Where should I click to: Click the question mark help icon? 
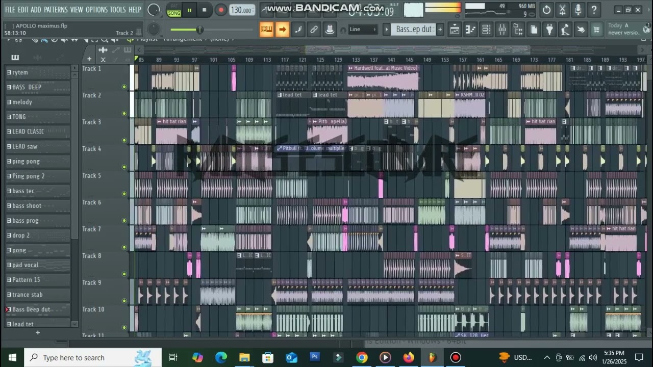tap(594, 10)
